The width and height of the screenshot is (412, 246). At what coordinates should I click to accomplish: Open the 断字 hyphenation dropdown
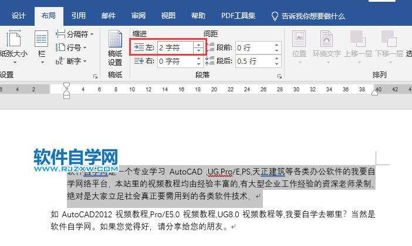[x=71, y=61]
